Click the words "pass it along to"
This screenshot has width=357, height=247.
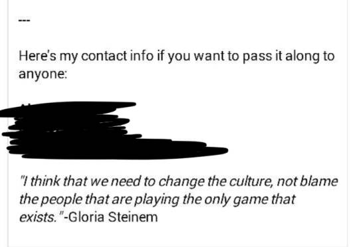(289, 56)
